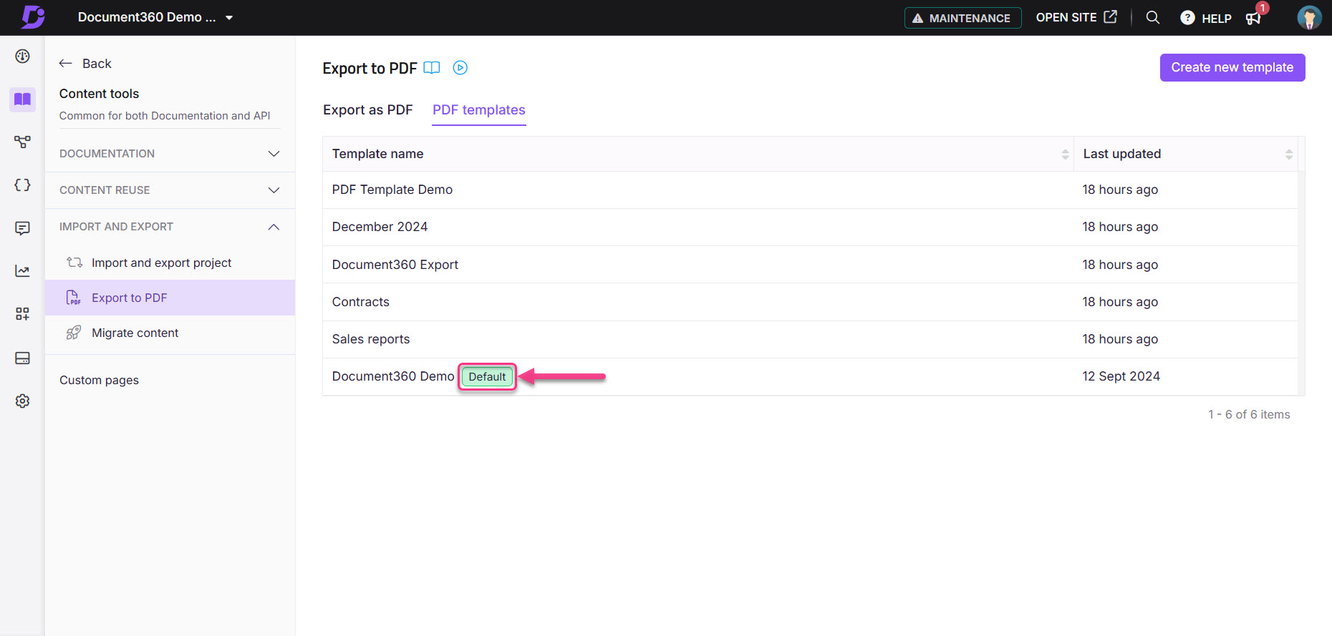Click the HELP label
The image size is (1332, 636).
[1217, 19]
